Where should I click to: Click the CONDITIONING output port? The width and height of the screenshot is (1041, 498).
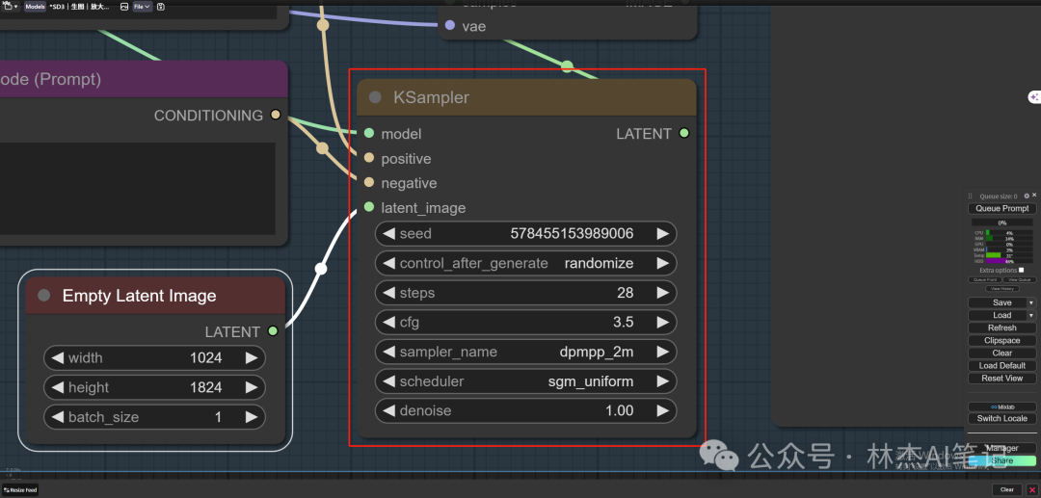pos(276,115)
